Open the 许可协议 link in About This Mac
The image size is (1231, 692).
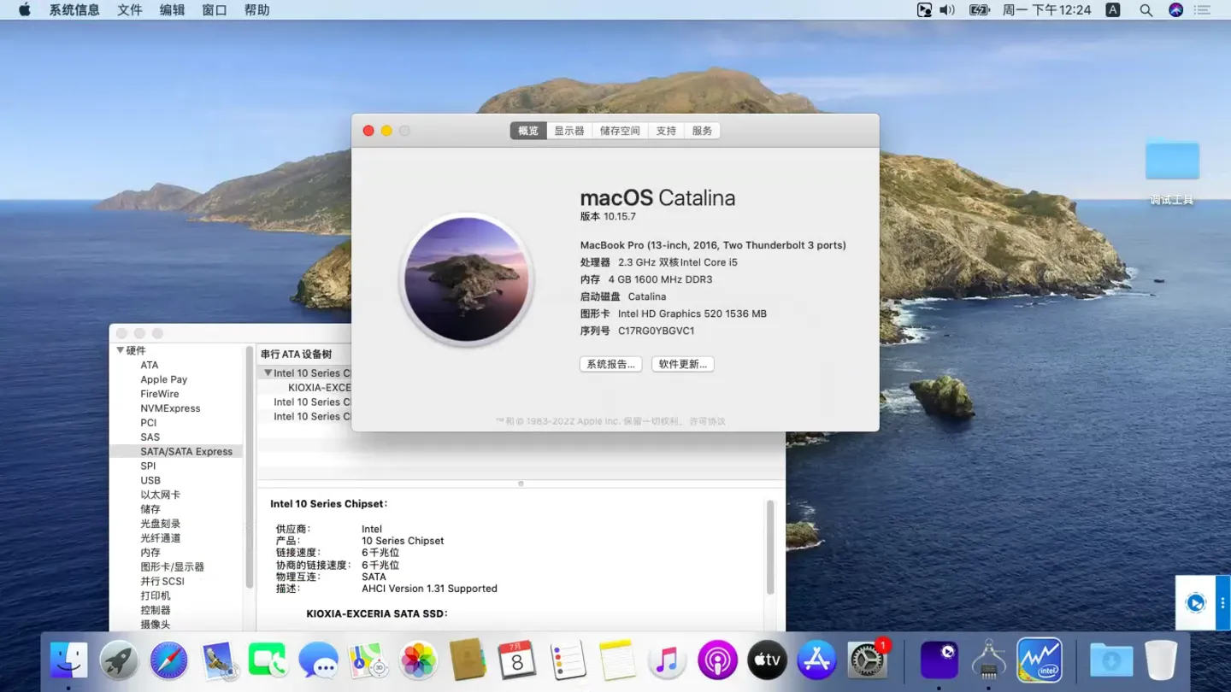click(710, 420)
